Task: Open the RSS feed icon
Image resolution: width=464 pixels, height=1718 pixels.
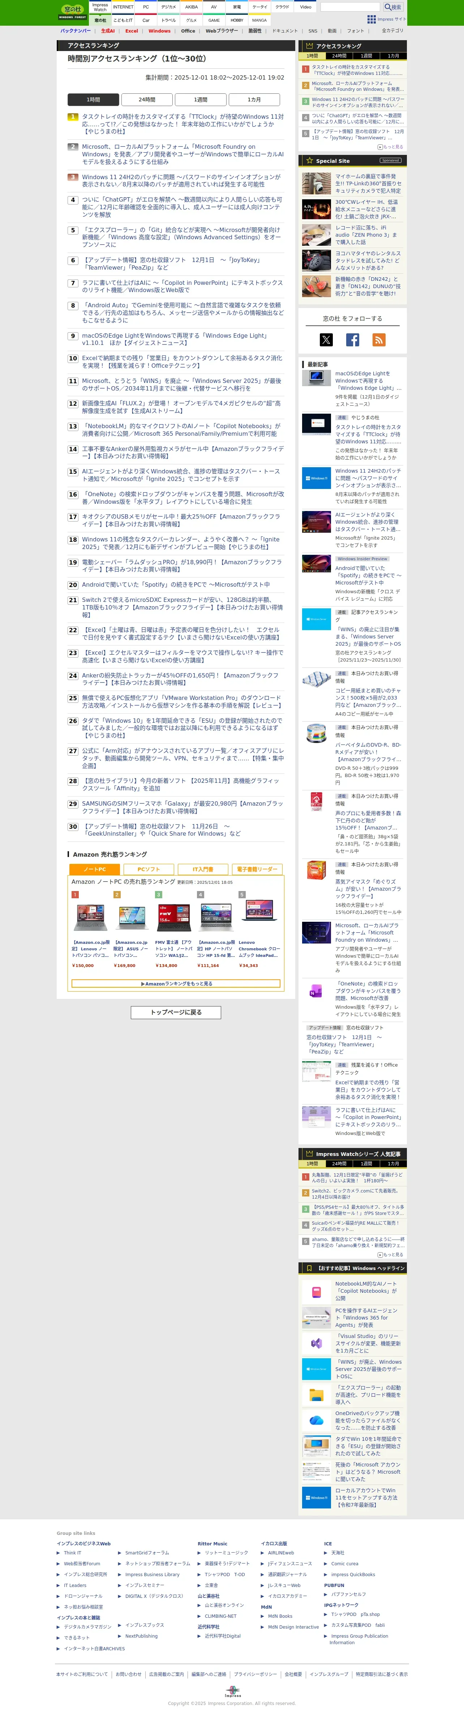Action: click(379, 339)
